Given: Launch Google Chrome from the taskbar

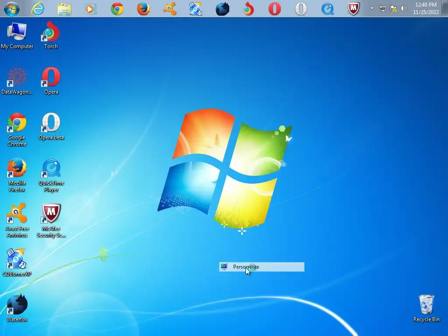Looking at the screenshot, I should pyautogui.click(x=117, y=9).
